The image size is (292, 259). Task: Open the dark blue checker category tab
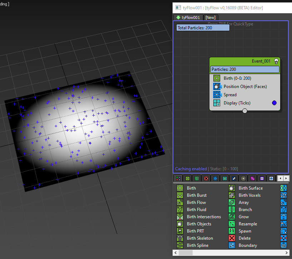pyautogui.click(x=234, y=179)
